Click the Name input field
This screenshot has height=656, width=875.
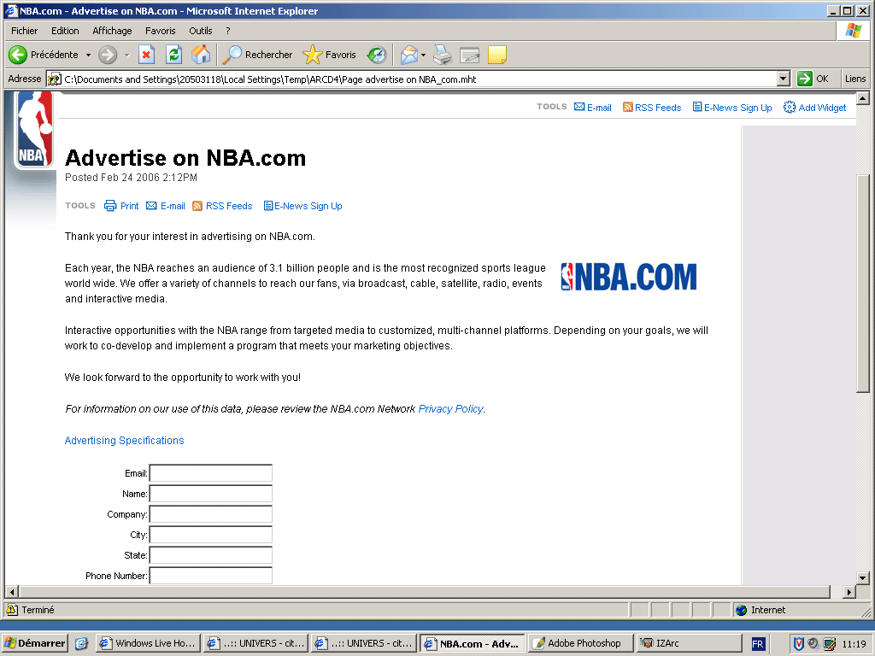(211, 494)
